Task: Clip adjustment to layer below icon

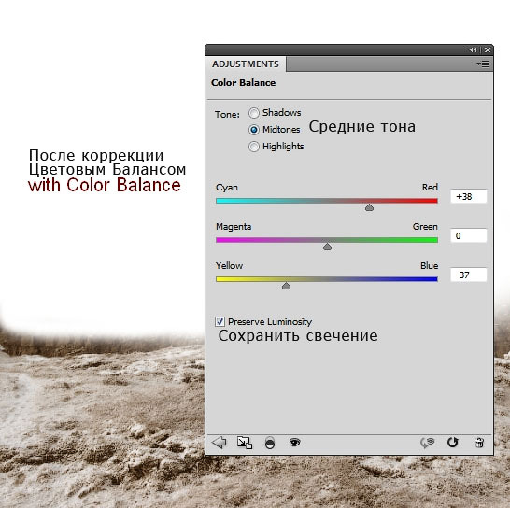Action: [x=270, y=443]
